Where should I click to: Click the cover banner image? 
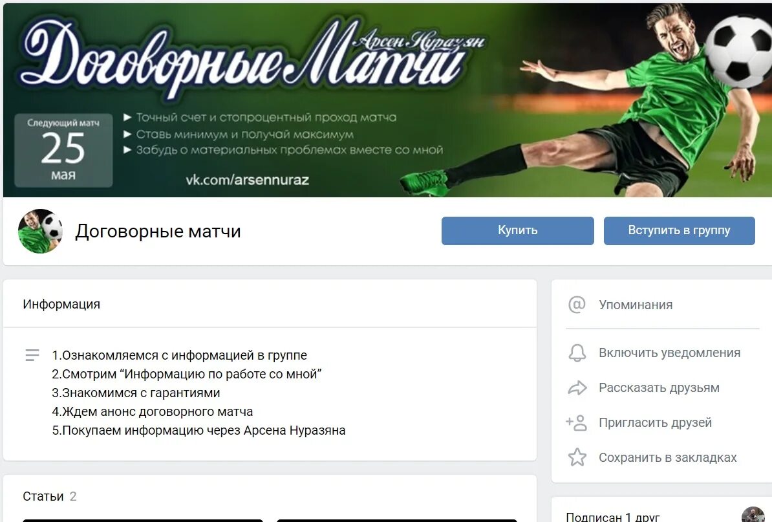[387, 100]
